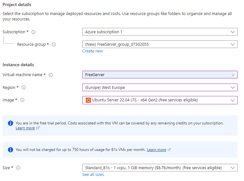Open the Image dropdown with Ubuntu Server 22.04
Screen dimensions: 244x181
click(160, 100)
